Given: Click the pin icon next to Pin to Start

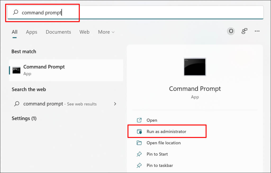Looking at the screenshot, I should pos(139,154).
